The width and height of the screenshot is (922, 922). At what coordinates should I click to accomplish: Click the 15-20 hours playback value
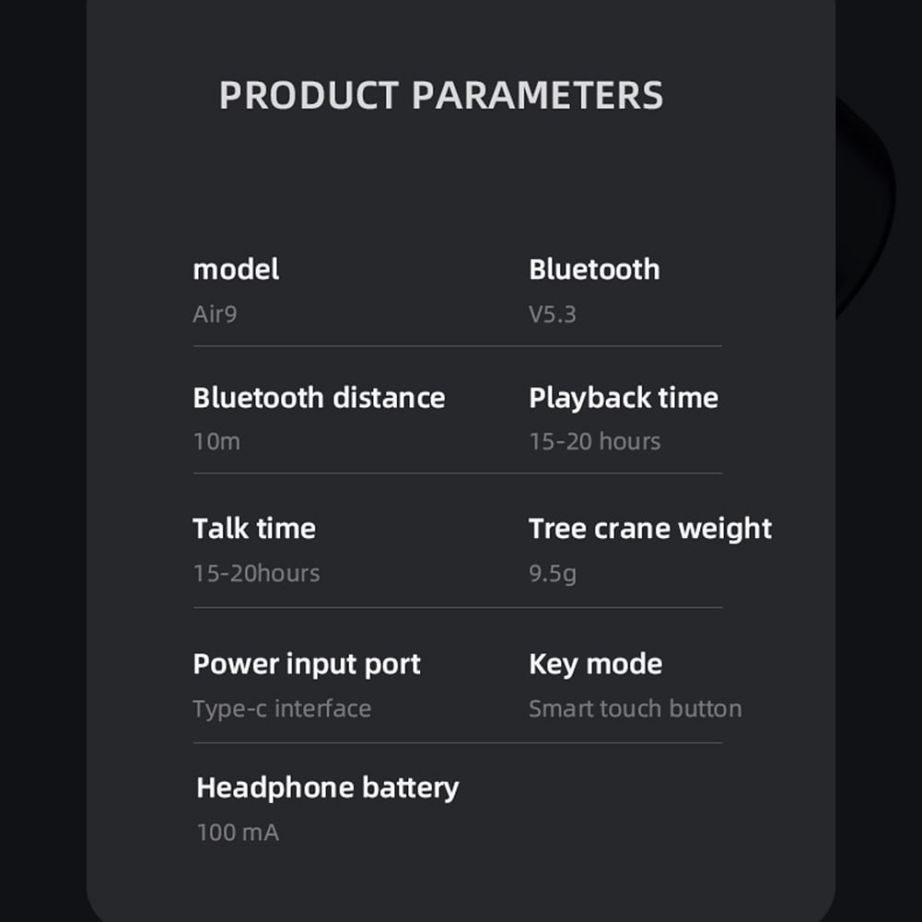(594, 441)
